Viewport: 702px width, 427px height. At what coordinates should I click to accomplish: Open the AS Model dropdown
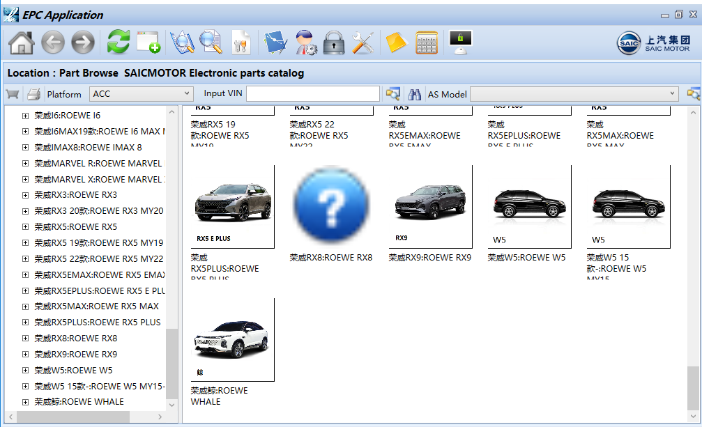click(x=574, y=94)
